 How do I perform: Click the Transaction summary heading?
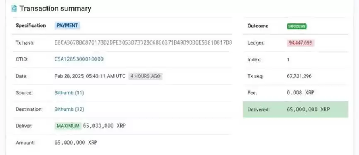pos(55,8)
